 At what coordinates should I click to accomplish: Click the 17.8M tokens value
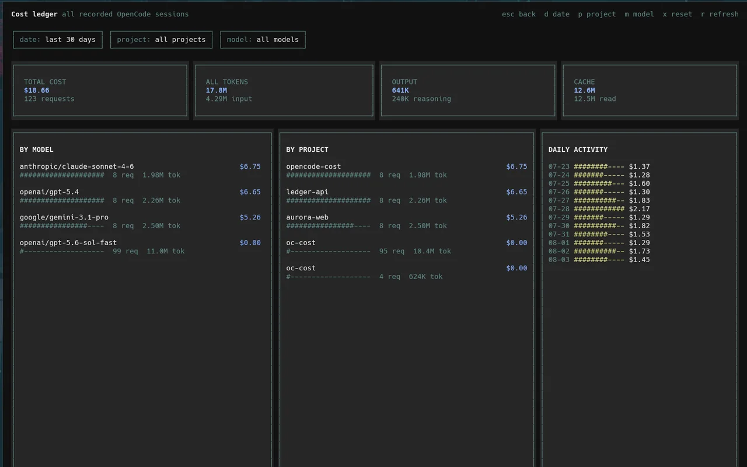(216, 90)
